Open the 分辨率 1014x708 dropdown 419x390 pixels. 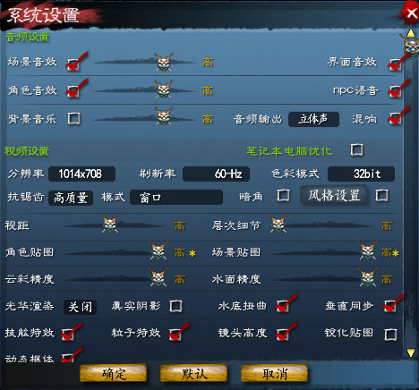click(81, 174)
